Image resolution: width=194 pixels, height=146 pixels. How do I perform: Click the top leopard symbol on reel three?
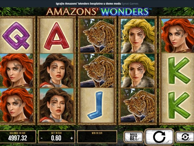[x=97, y=36]
